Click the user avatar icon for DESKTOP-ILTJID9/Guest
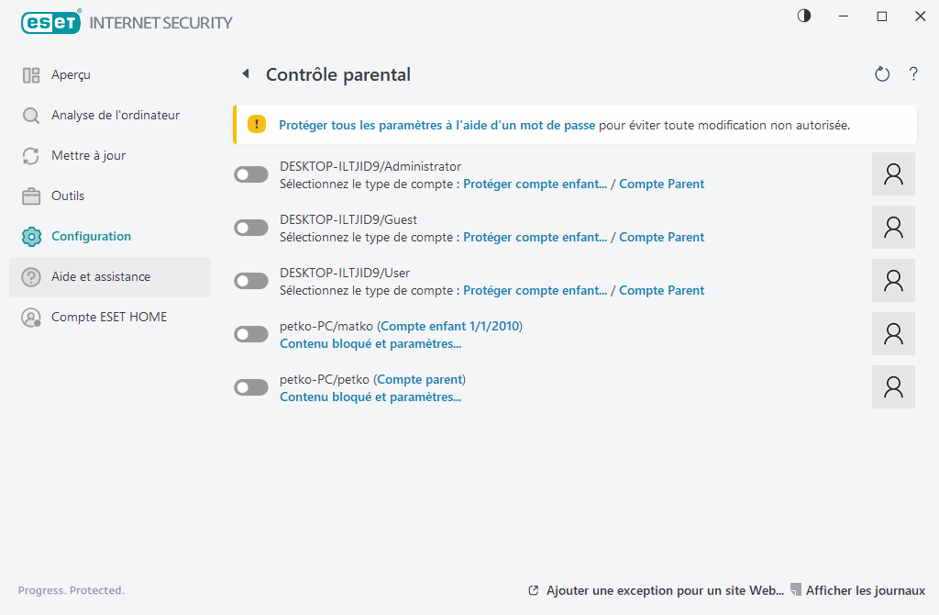This screenshot has height=615, width=939. coord(893,228)
